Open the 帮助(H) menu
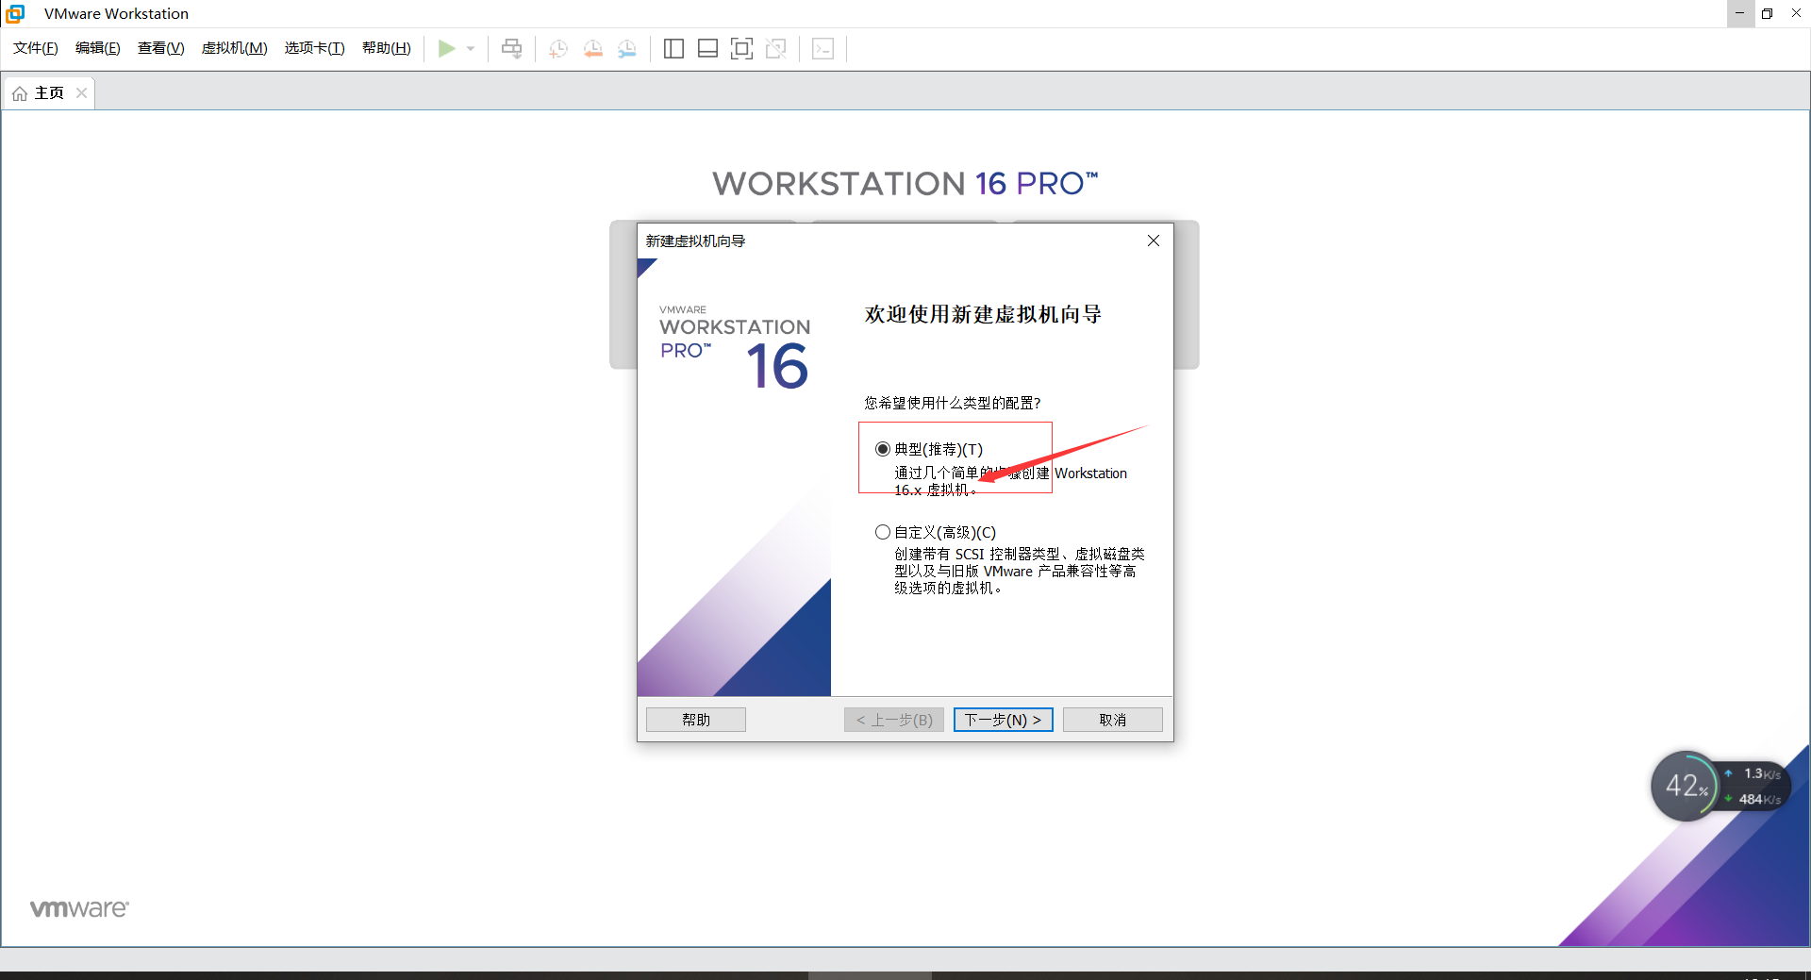This screenshot has width=1811, height=980. (387, 48)
